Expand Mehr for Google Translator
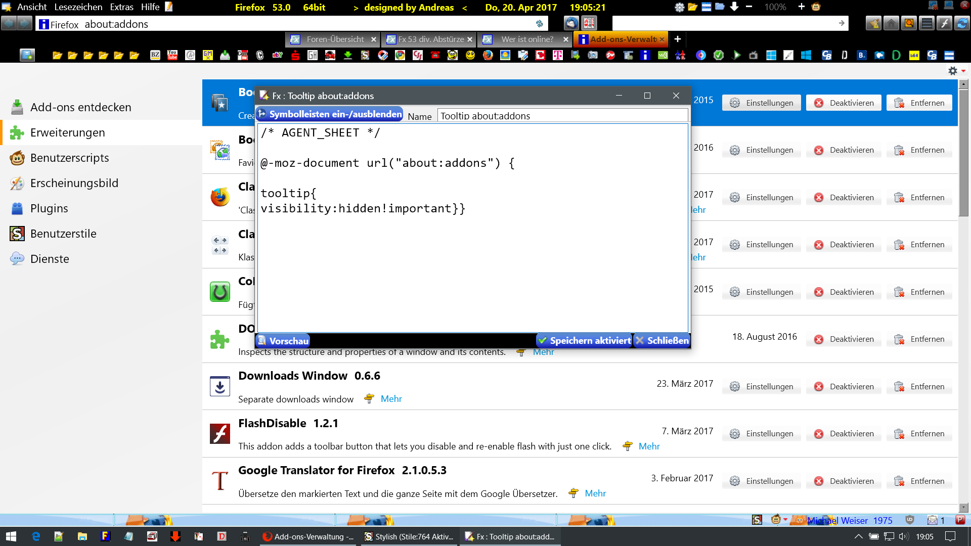Viewport: 971px width, 546px height. click(x=595, y=493)
